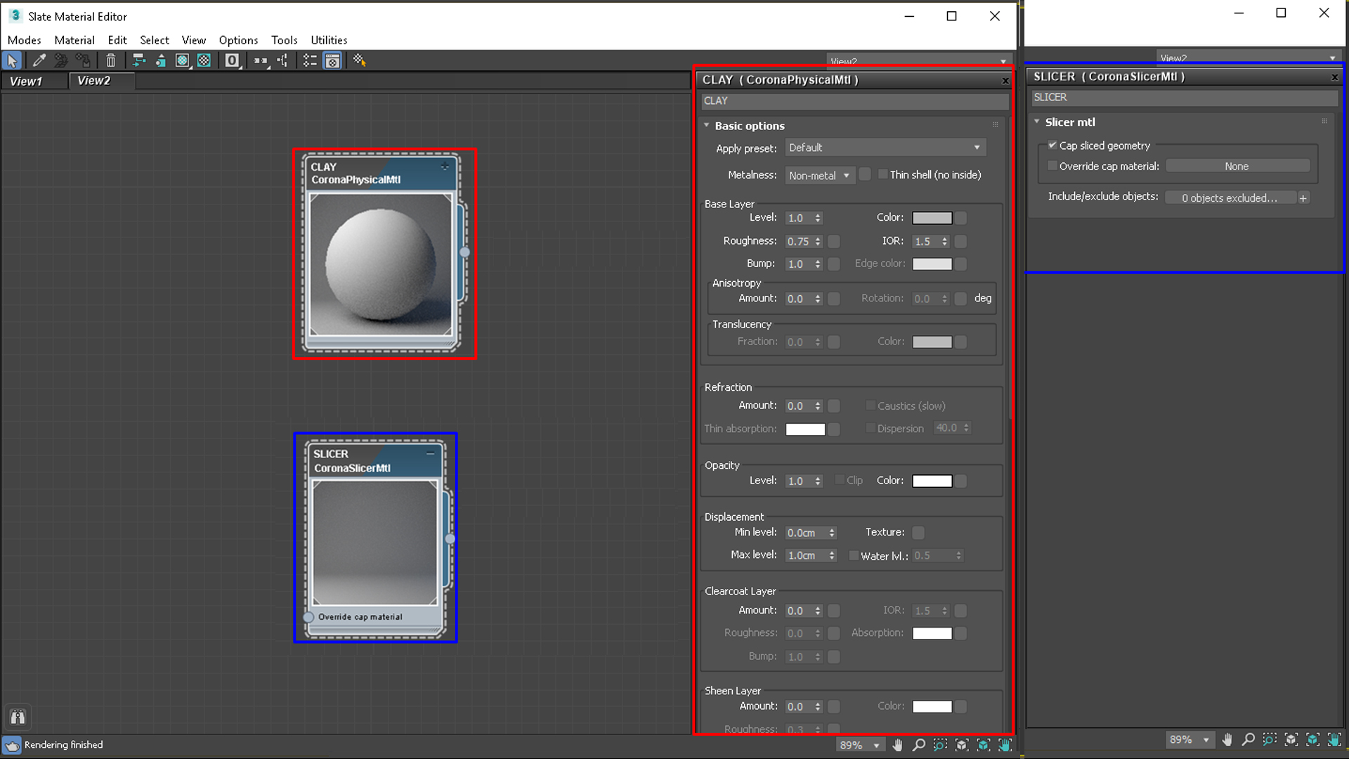
Task: Click the binoculars search icon
Action: click(18, 717)
